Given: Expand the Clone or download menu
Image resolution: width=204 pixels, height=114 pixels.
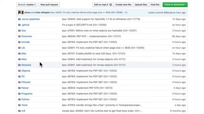Looking at the screenshot, I should click(175, 5).
